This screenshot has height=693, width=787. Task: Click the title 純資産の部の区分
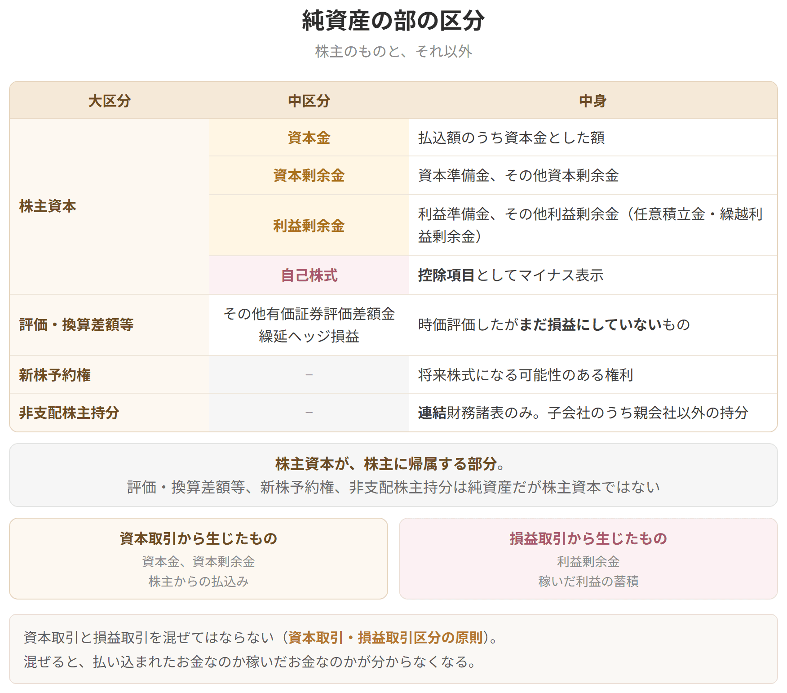(x=393, y=21)
